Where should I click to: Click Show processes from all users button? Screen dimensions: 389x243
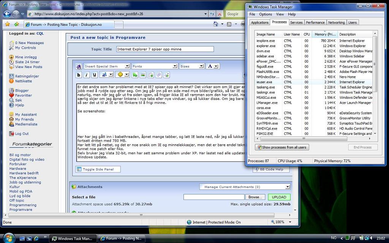pos(282,147)
